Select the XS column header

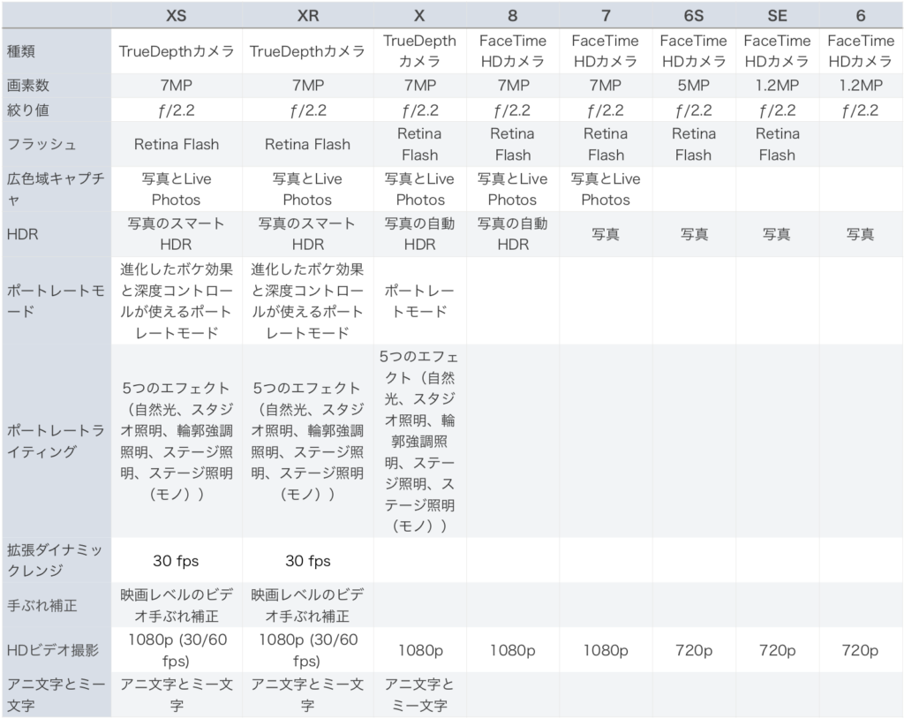[x=177, y=16]
